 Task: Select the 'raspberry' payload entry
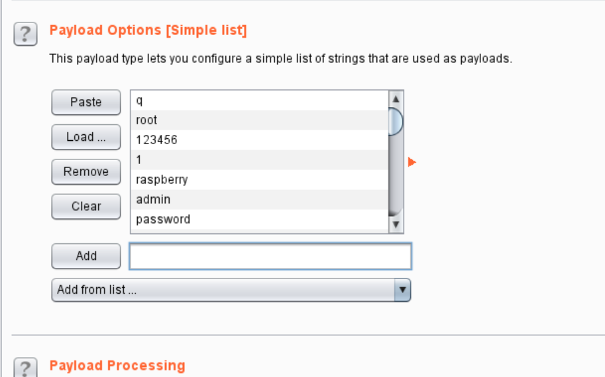[260, 179]
